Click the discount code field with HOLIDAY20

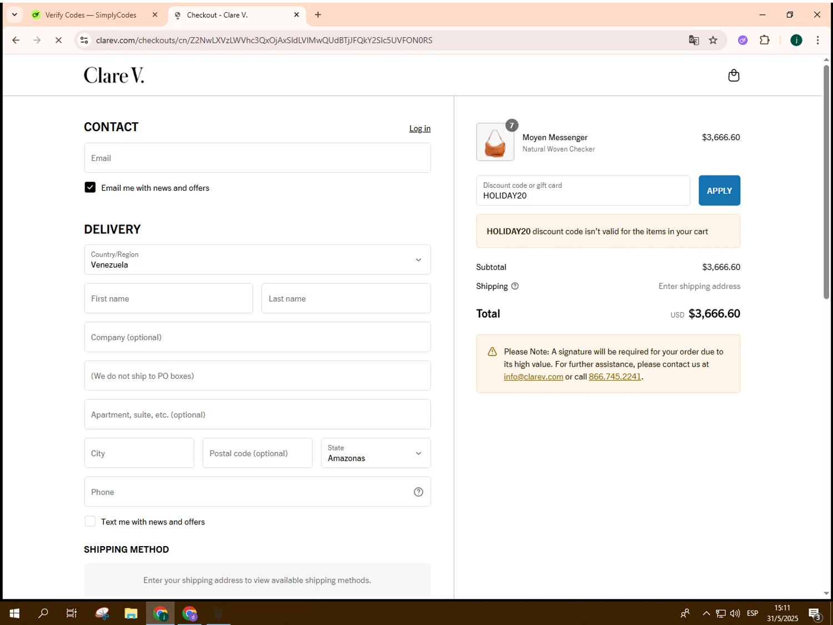tap(583, 191)
